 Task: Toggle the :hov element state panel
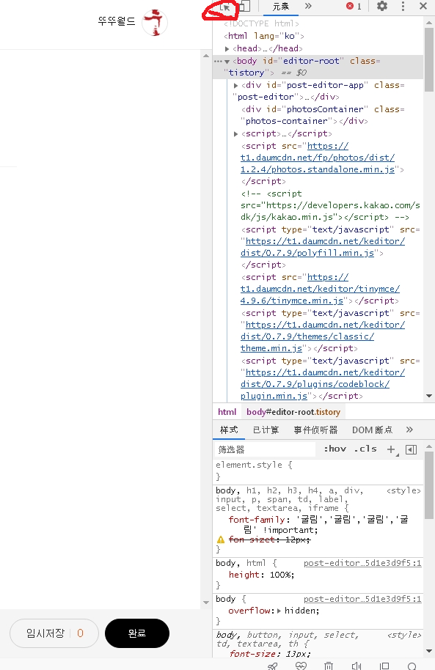tap(335, 449)
